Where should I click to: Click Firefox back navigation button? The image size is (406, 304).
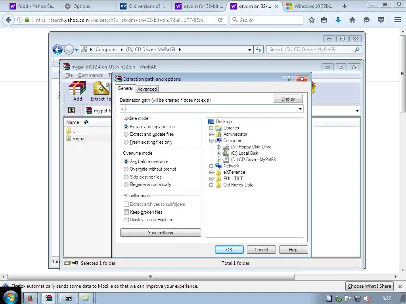8,20
